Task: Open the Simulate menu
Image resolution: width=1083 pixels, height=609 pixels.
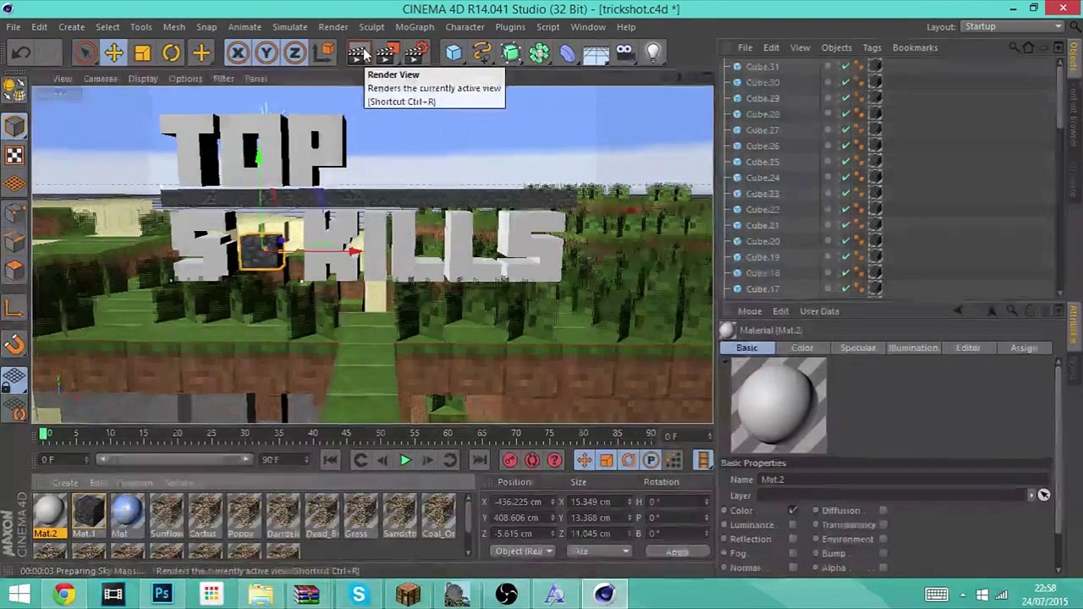Action: tap(289, 27)
